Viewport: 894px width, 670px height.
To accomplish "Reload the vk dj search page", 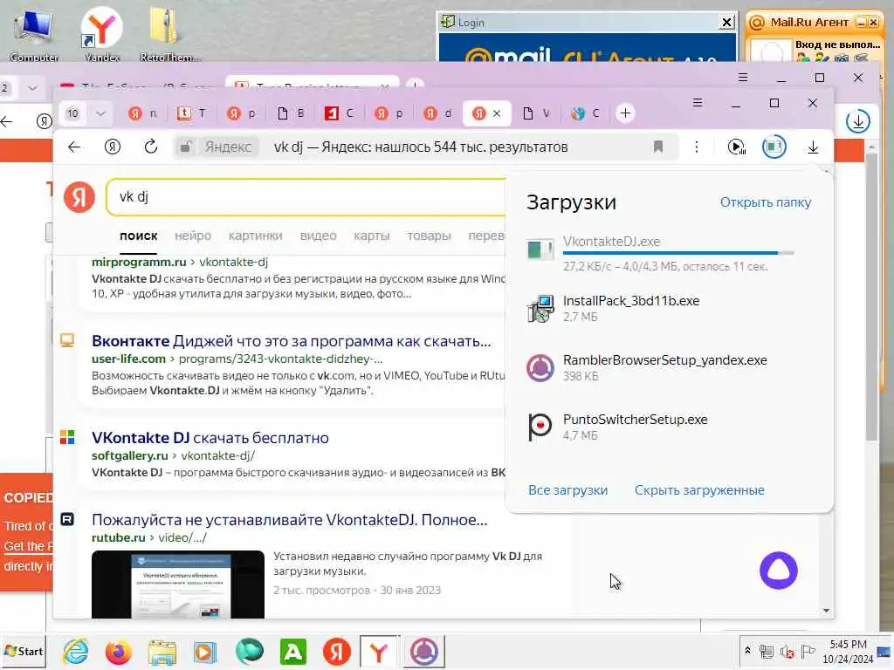I will [150, 147].
